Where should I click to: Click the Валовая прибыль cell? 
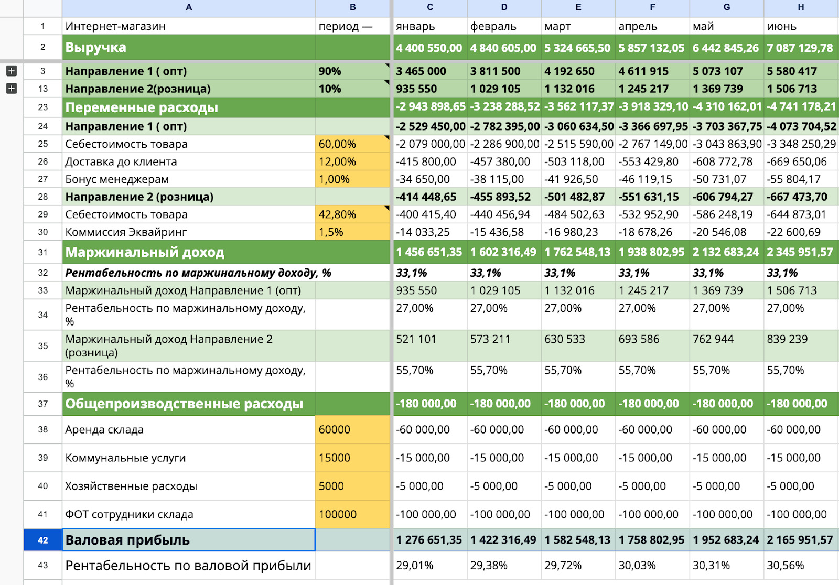click(x=189, y=540)
